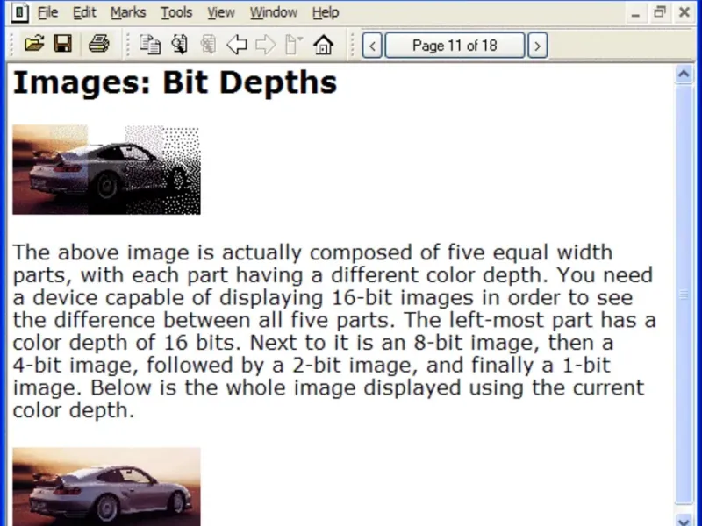The height and width of the screenshot is (526, 702).
Task: Go back with the left arrow icon
Action: 237,45
